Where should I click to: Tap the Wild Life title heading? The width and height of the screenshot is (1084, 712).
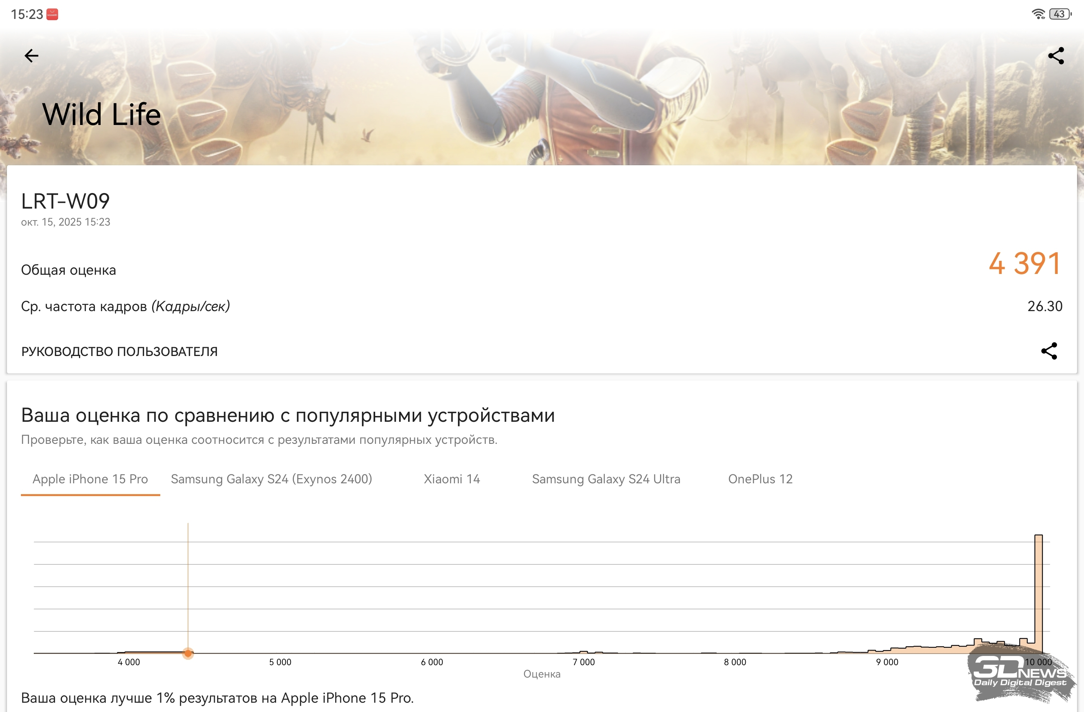[101, 114]
